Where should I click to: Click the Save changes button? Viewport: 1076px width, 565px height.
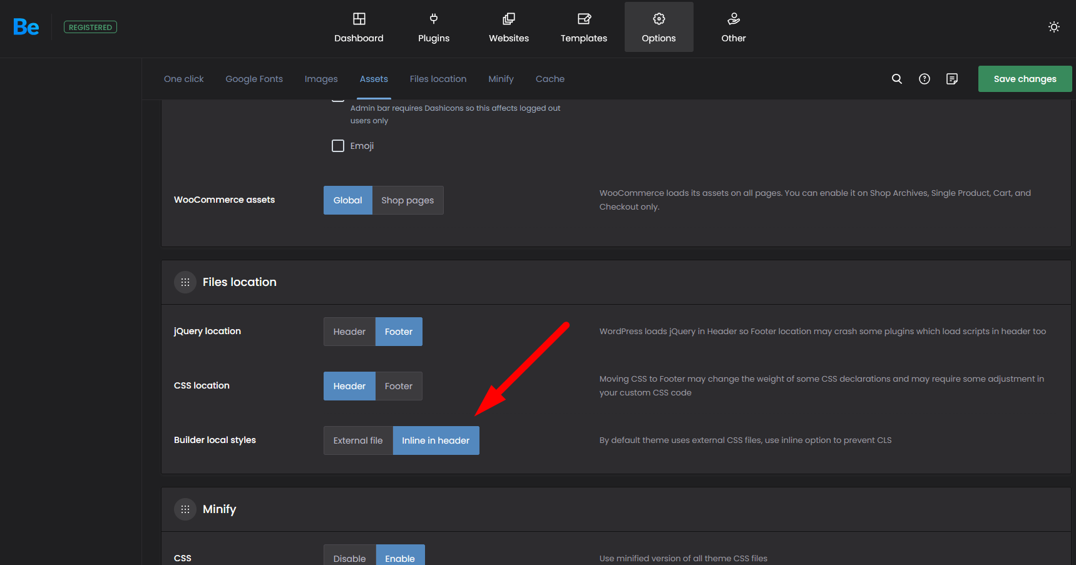pyautogui.click(x=1025, y=79)
